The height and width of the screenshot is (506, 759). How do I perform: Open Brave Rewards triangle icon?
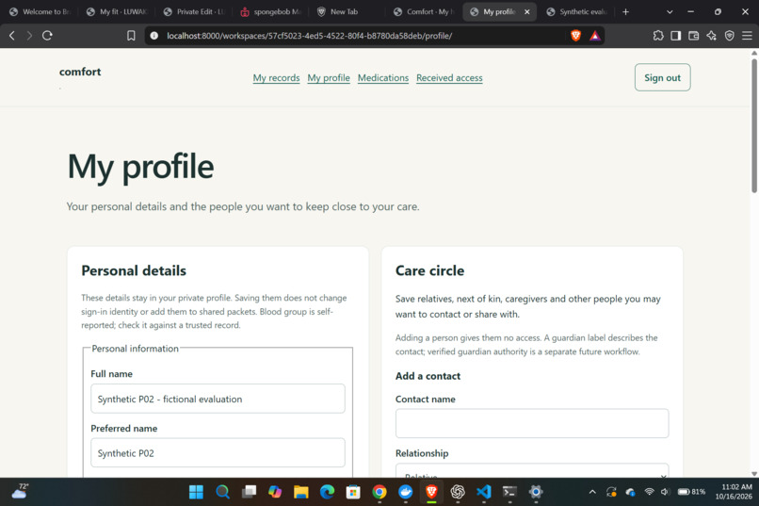(x=594, y=36)
